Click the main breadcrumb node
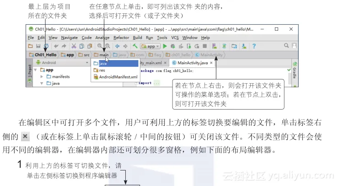The width and height of the screenshot is (339, 186). click(x=101, y=55)
